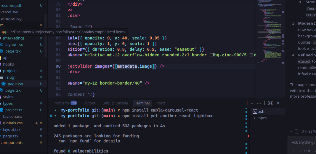Image resolution: width=316 pixels, height=154 pixels.
Task: Click the bg-zinc-900/5 color swatch
Action: (212, 55)
